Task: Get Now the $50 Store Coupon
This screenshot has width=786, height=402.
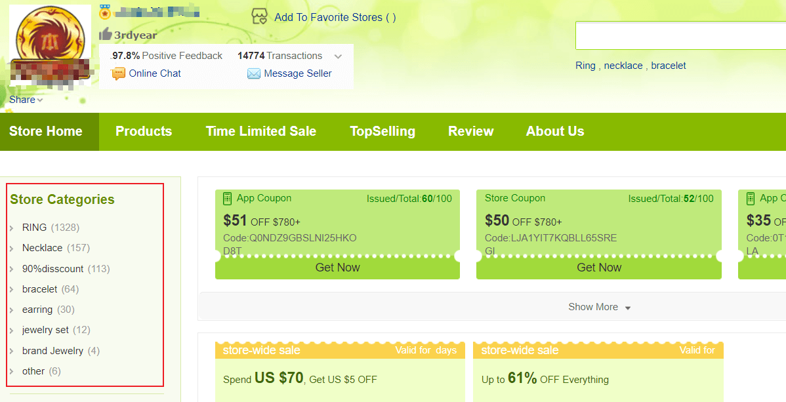Action: (x=599, y=268)
